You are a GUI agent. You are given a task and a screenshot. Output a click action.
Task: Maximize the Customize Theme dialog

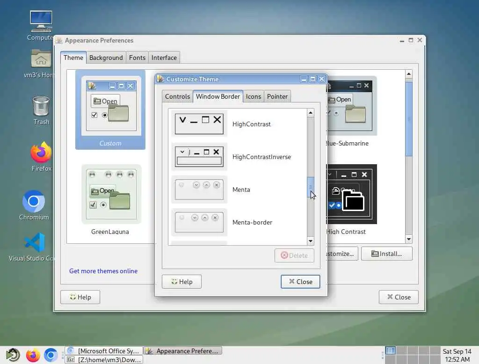[312, 79]
